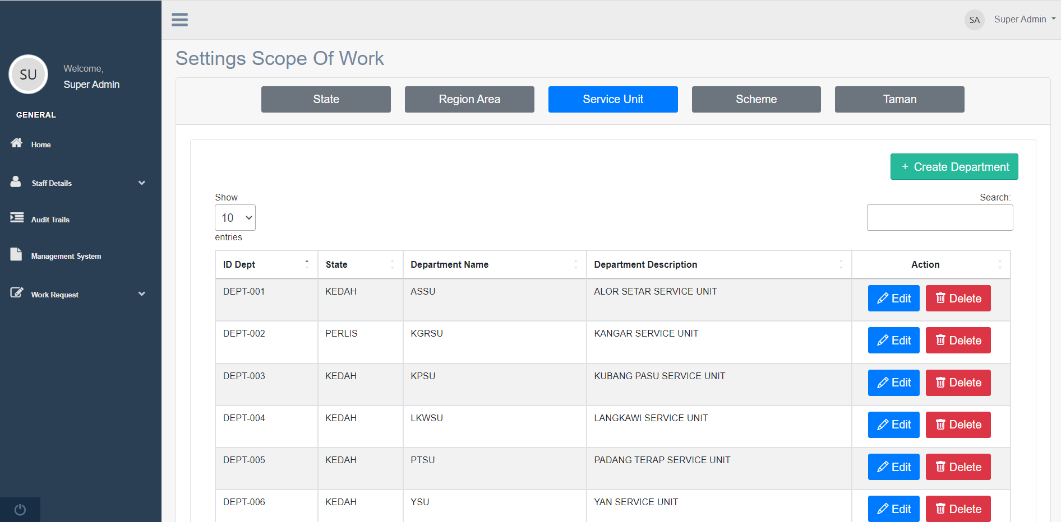Image resolution: width=1061 pixels, height=522 pixels.
Task: Click the Audit Trails list icon
Action: coord(17,217)
